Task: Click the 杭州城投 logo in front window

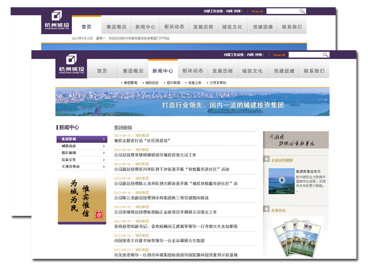Action: click(x=71, y=67)
